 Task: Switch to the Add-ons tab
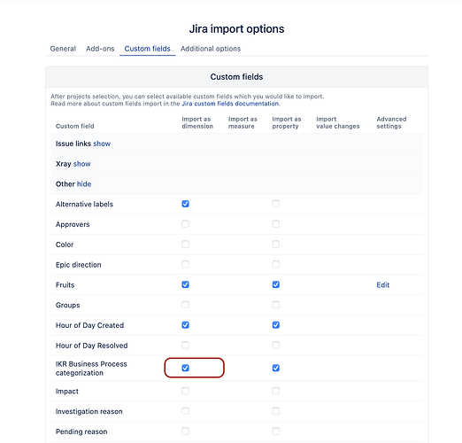100,49
